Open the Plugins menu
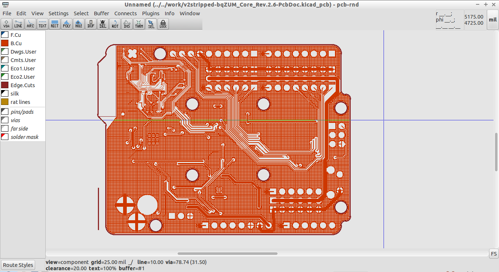This screenshot has height=272, width=499. pos(151,13)
